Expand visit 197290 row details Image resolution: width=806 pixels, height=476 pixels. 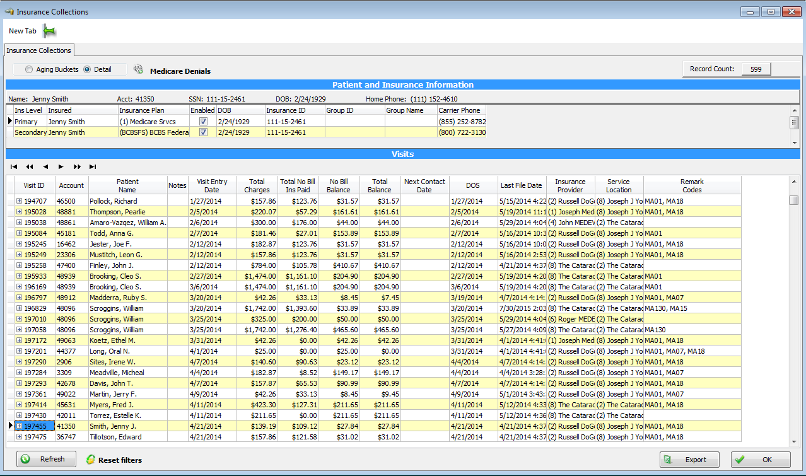coord(19,362)
